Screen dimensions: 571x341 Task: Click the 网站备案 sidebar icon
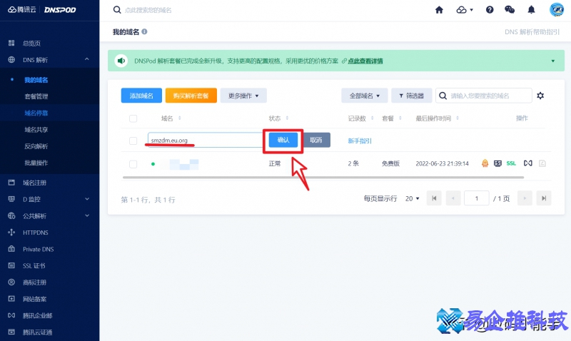(x=11, y=299)
